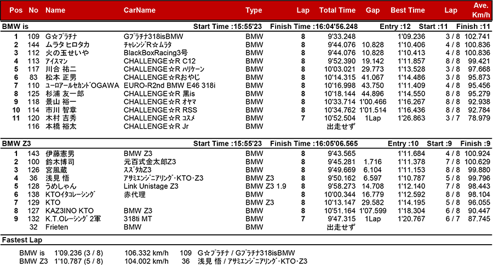This screenshot has width=493, height=265.
Task: Click the CarName column header
Action: pos(139,10)
